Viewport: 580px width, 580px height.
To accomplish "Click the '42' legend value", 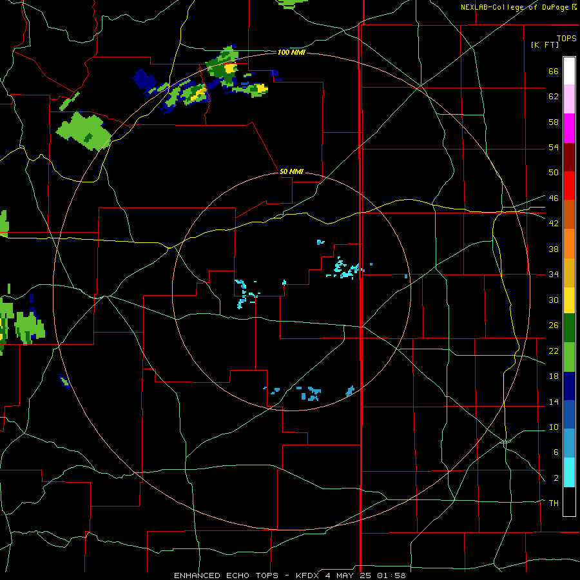I will [554, 223].
